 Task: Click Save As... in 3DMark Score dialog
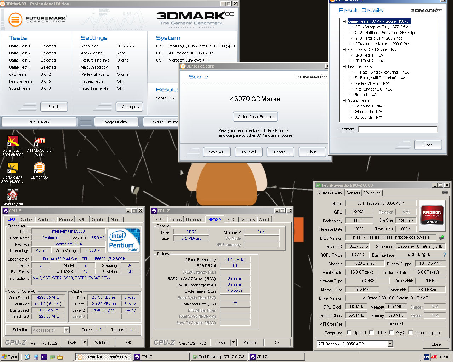(217, 152)
